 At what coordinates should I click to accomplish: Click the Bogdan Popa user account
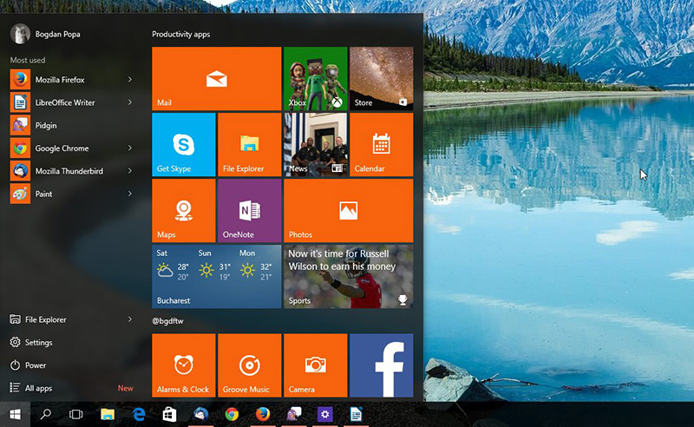(x=45, y=34)
